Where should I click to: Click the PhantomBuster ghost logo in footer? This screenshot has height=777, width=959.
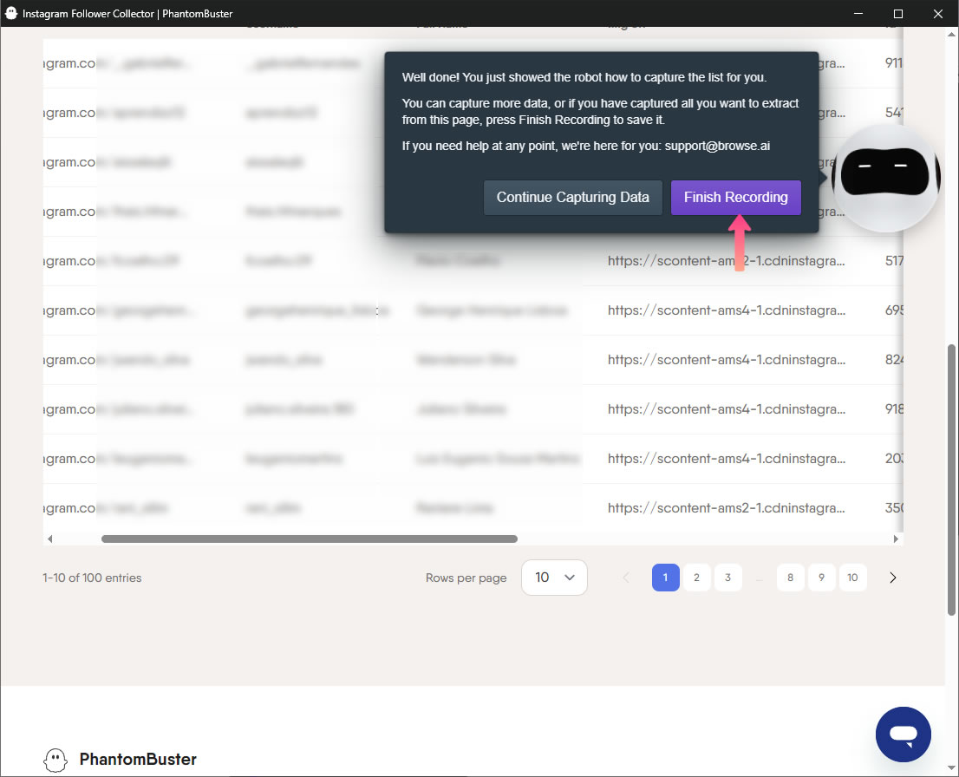pyautogui.click(x=55, y=760)
